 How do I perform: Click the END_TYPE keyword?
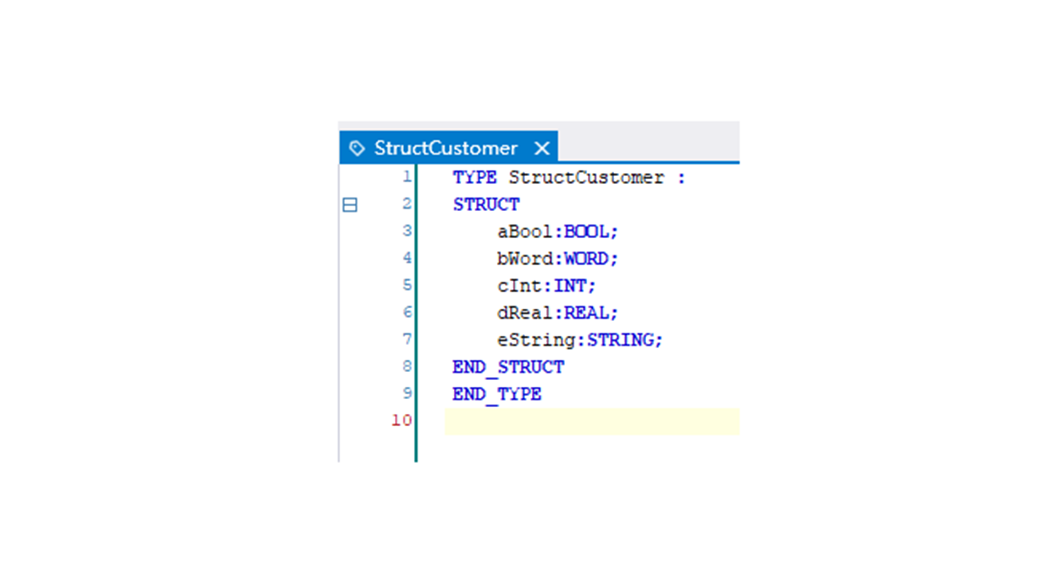point(497,394)
